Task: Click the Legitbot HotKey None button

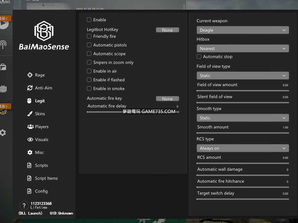Action: (167, 30)
